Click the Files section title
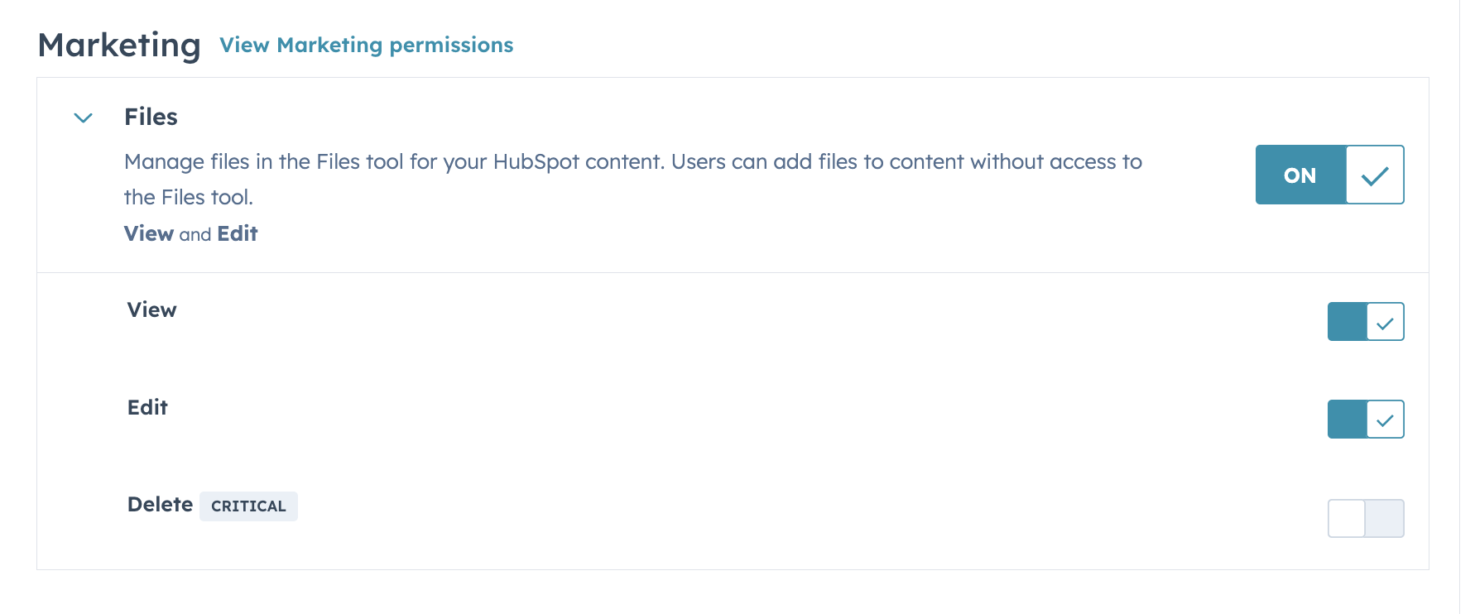Screen dimensions: 1475x614 tap(151, 117)
